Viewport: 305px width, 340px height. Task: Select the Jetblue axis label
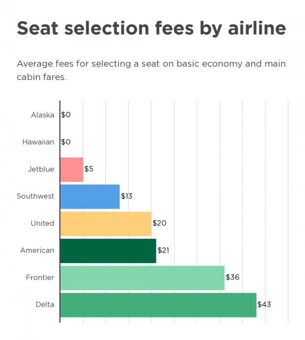pos(41,169)
